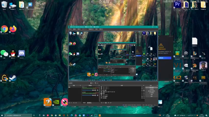
Task: Toggle visibility of 显示器捕获 source
Action: click(x=142, y=96)
